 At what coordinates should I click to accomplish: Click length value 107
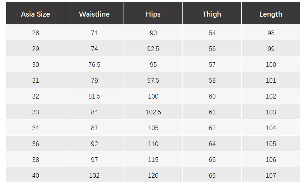(x=271, y=175)
